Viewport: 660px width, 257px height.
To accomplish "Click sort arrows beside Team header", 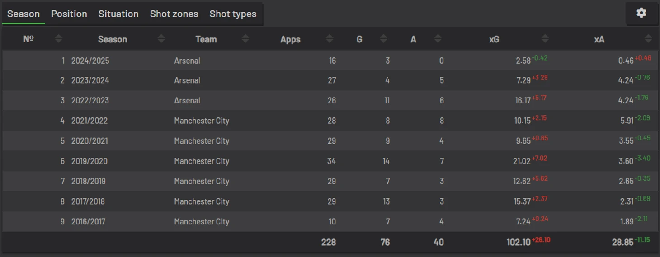I will point(245,39).
